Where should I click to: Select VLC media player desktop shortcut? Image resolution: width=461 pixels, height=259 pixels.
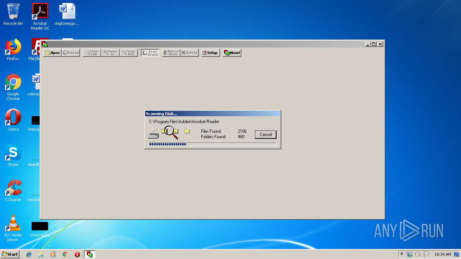click(13, 228)
